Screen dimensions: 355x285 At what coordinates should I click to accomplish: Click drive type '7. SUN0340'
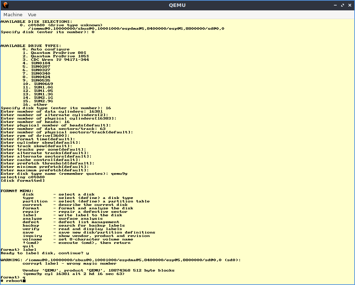click(x=37, y=73)
